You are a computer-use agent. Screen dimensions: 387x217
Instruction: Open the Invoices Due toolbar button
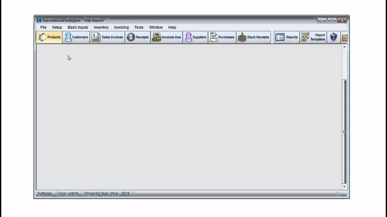tap(167, 37)
